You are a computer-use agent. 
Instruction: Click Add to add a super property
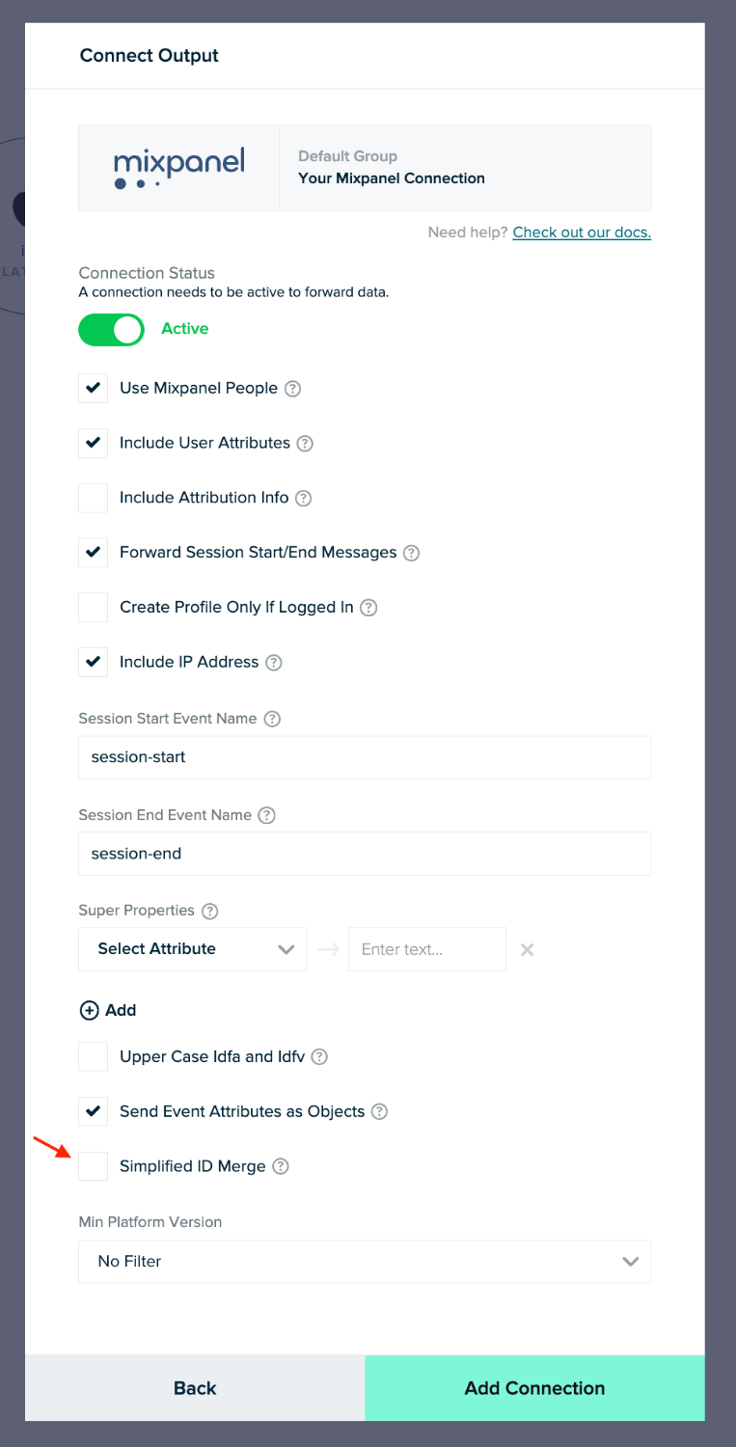[108, 1010]
